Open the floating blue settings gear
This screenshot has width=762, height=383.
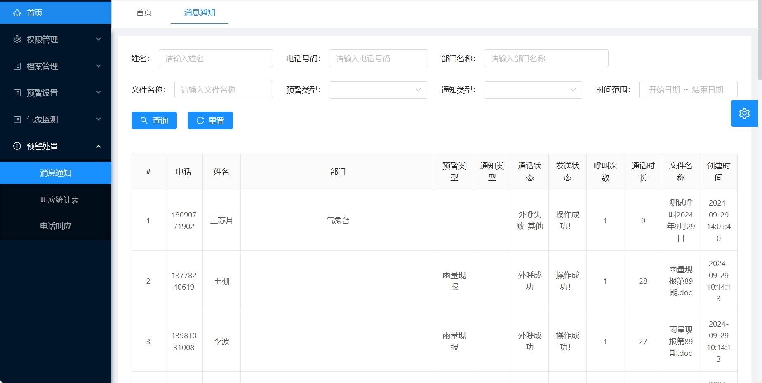pyautogui.click(x=744, y=113)
